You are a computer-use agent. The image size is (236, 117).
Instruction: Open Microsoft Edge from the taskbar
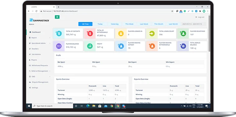(x=88, y=106)
